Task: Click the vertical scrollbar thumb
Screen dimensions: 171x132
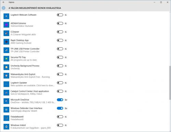Action: (170, 83)
